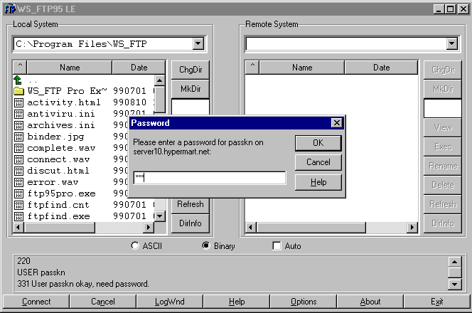Open the remote directory path dropdown
Image resolution: width=472 pixels, height=313 pixels.
pyautogui.click(x=452, y=44)
